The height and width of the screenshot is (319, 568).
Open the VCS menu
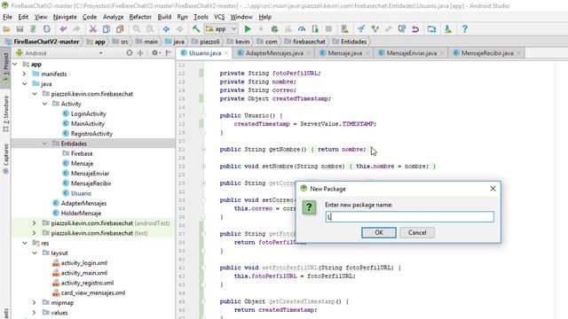click(x=219, y=17)
